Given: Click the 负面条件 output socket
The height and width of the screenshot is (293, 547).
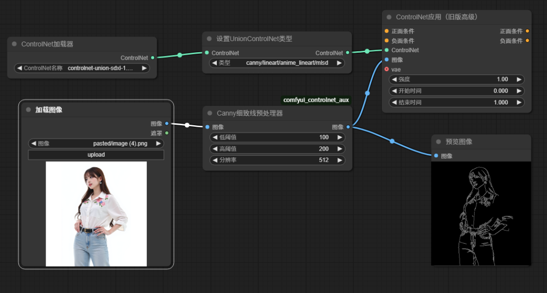Looking at the screenshot, I should point(527,41).
